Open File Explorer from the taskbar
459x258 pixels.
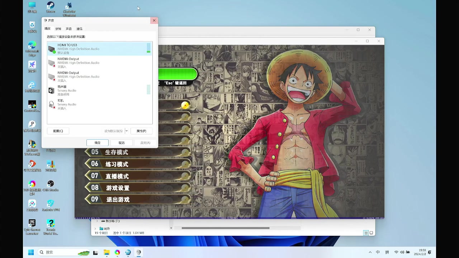tap(107, 252)
